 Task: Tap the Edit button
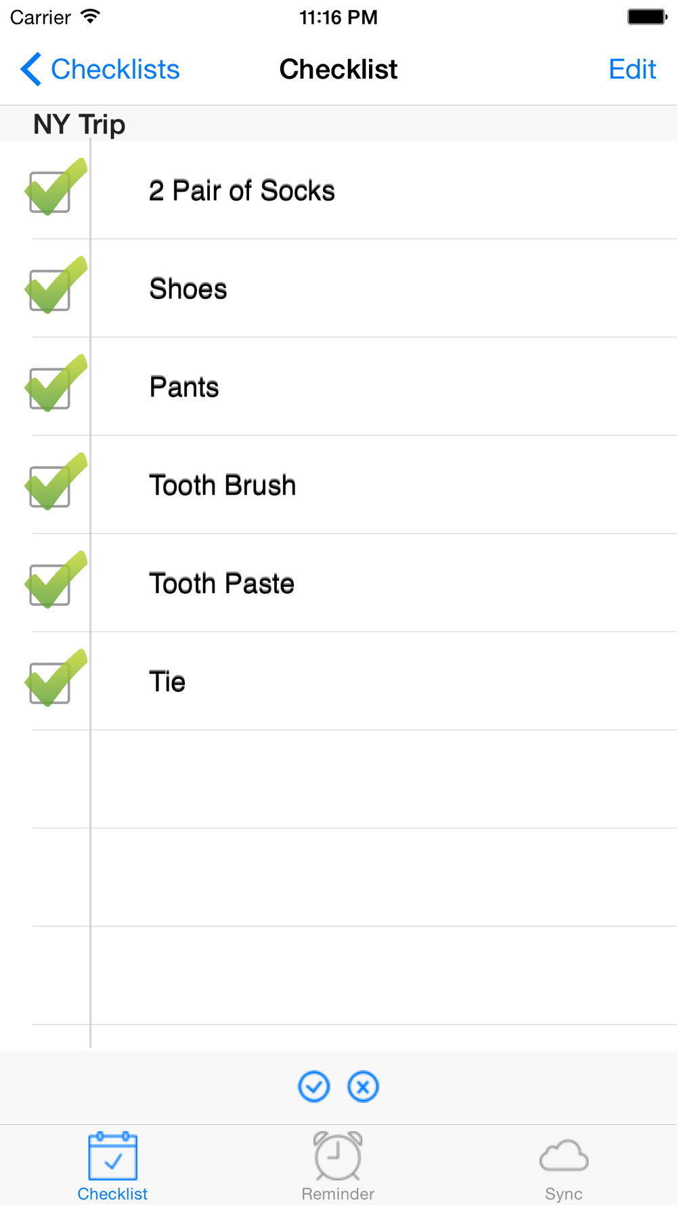click(x=632, y=69)
